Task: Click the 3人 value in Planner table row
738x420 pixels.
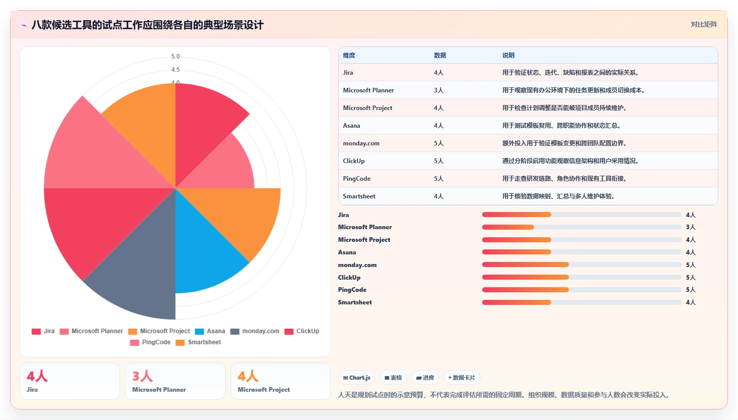Action: click(x=439, y=90)
